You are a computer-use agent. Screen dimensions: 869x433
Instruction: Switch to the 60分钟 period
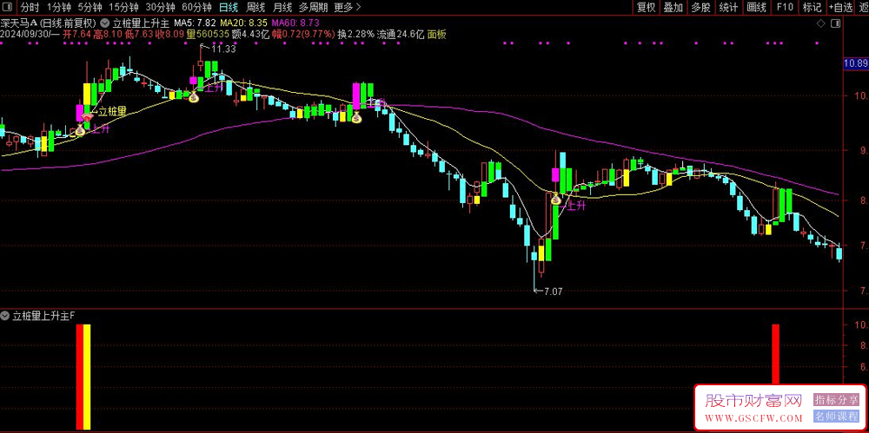click(x=196, y=7)
